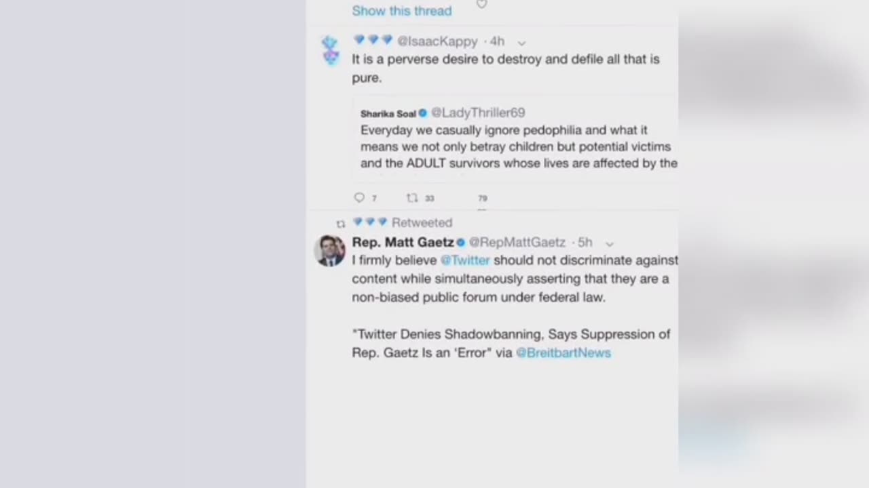Click the 5h timestamp on Gaetz tweet
The width and height of the screenshot is (869, 488).
585,243
